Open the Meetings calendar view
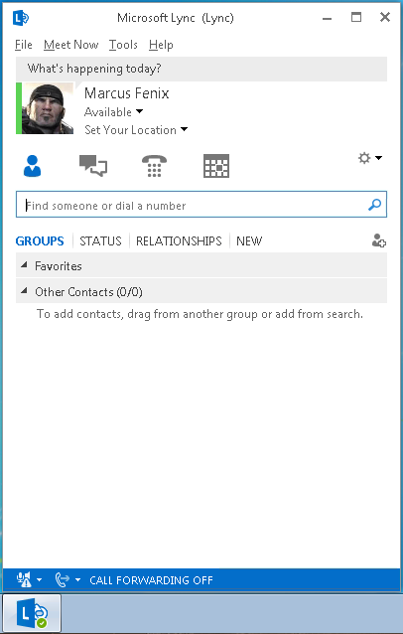403x634 pixels. pos(216,166)
